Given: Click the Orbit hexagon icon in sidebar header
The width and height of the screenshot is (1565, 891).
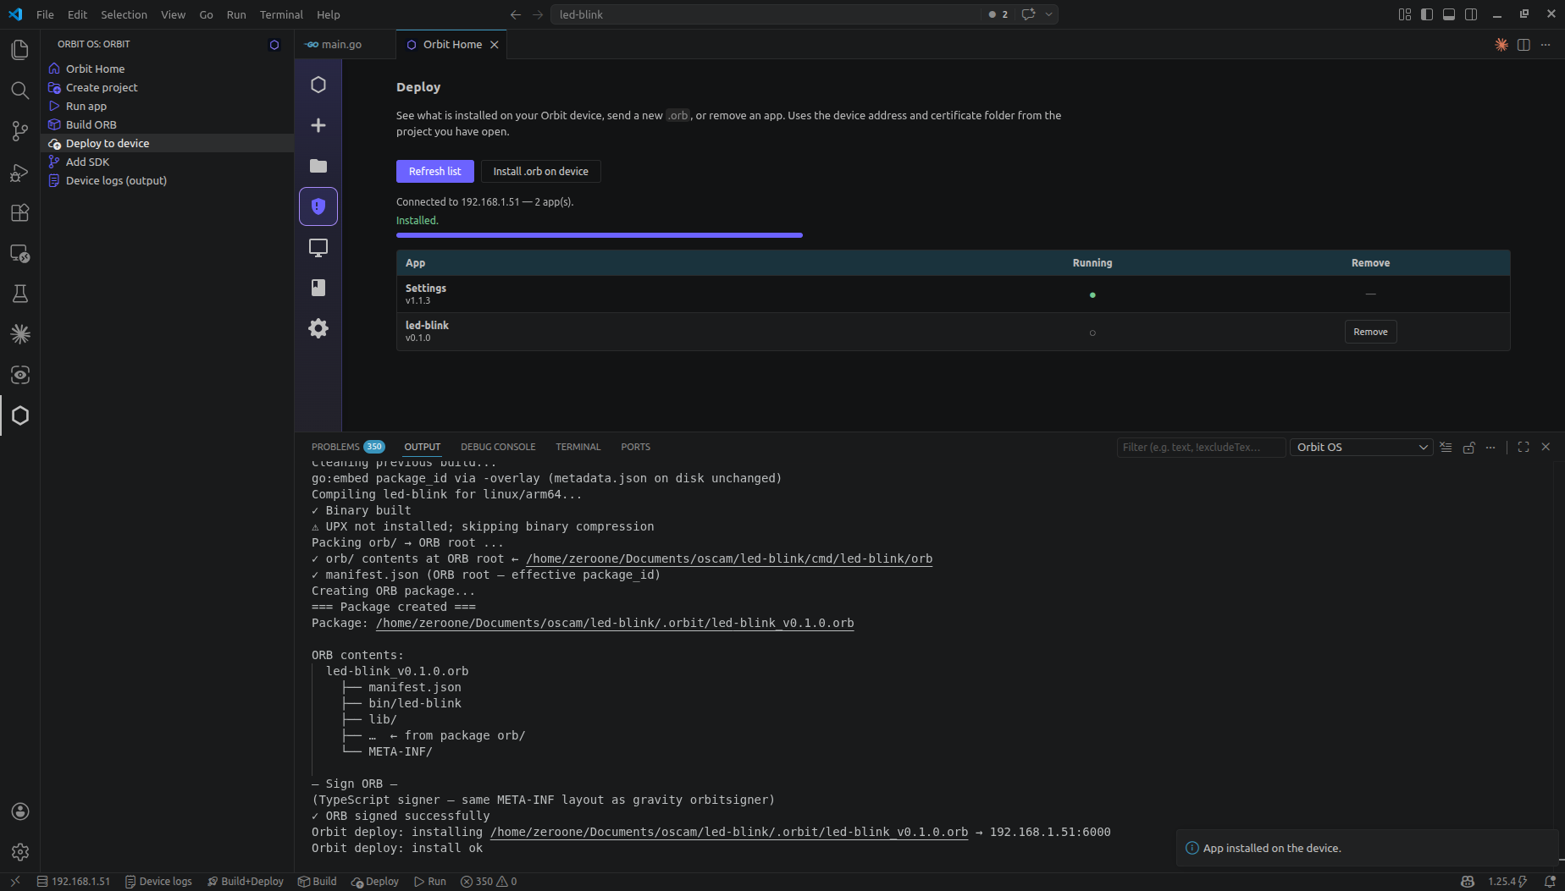Looking at the screenshot, I should [274, 45].
